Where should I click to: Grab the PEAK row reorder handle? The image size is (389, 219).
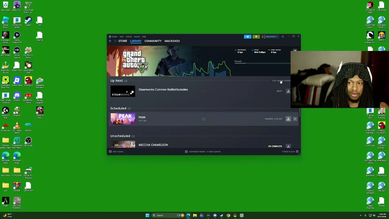click(x=204, y=119)
